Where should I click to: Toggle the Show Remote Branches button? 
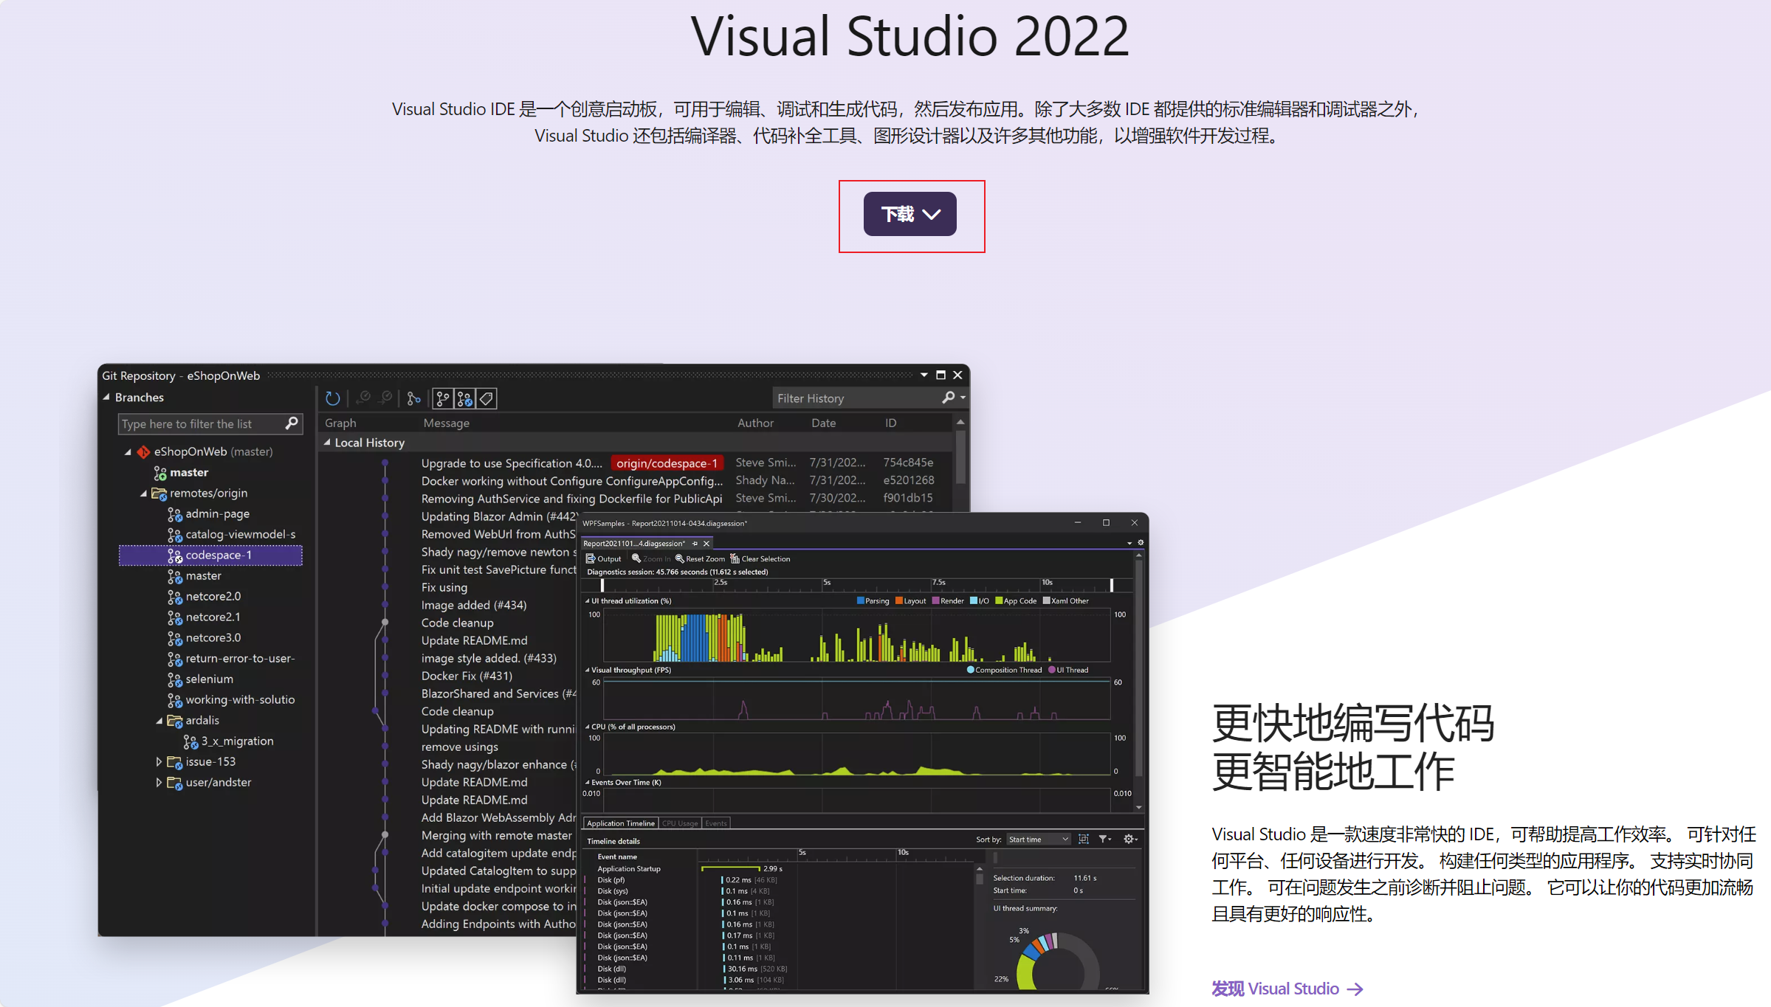464,398
